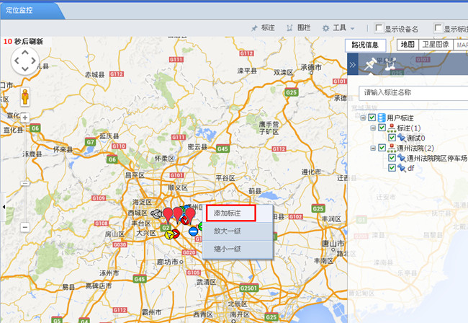468x323 pixels.
Task: Enable the 显示设备名 checkbox
Action: tap(379, 29)
